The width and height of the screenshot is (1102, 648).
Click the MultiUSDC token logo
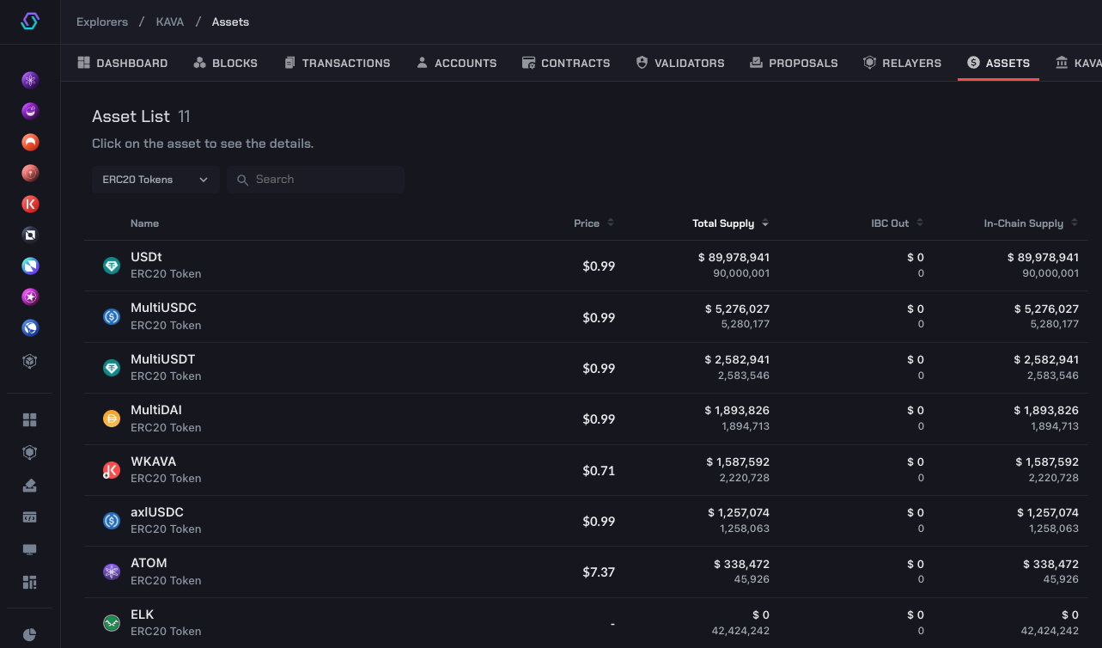112,316
